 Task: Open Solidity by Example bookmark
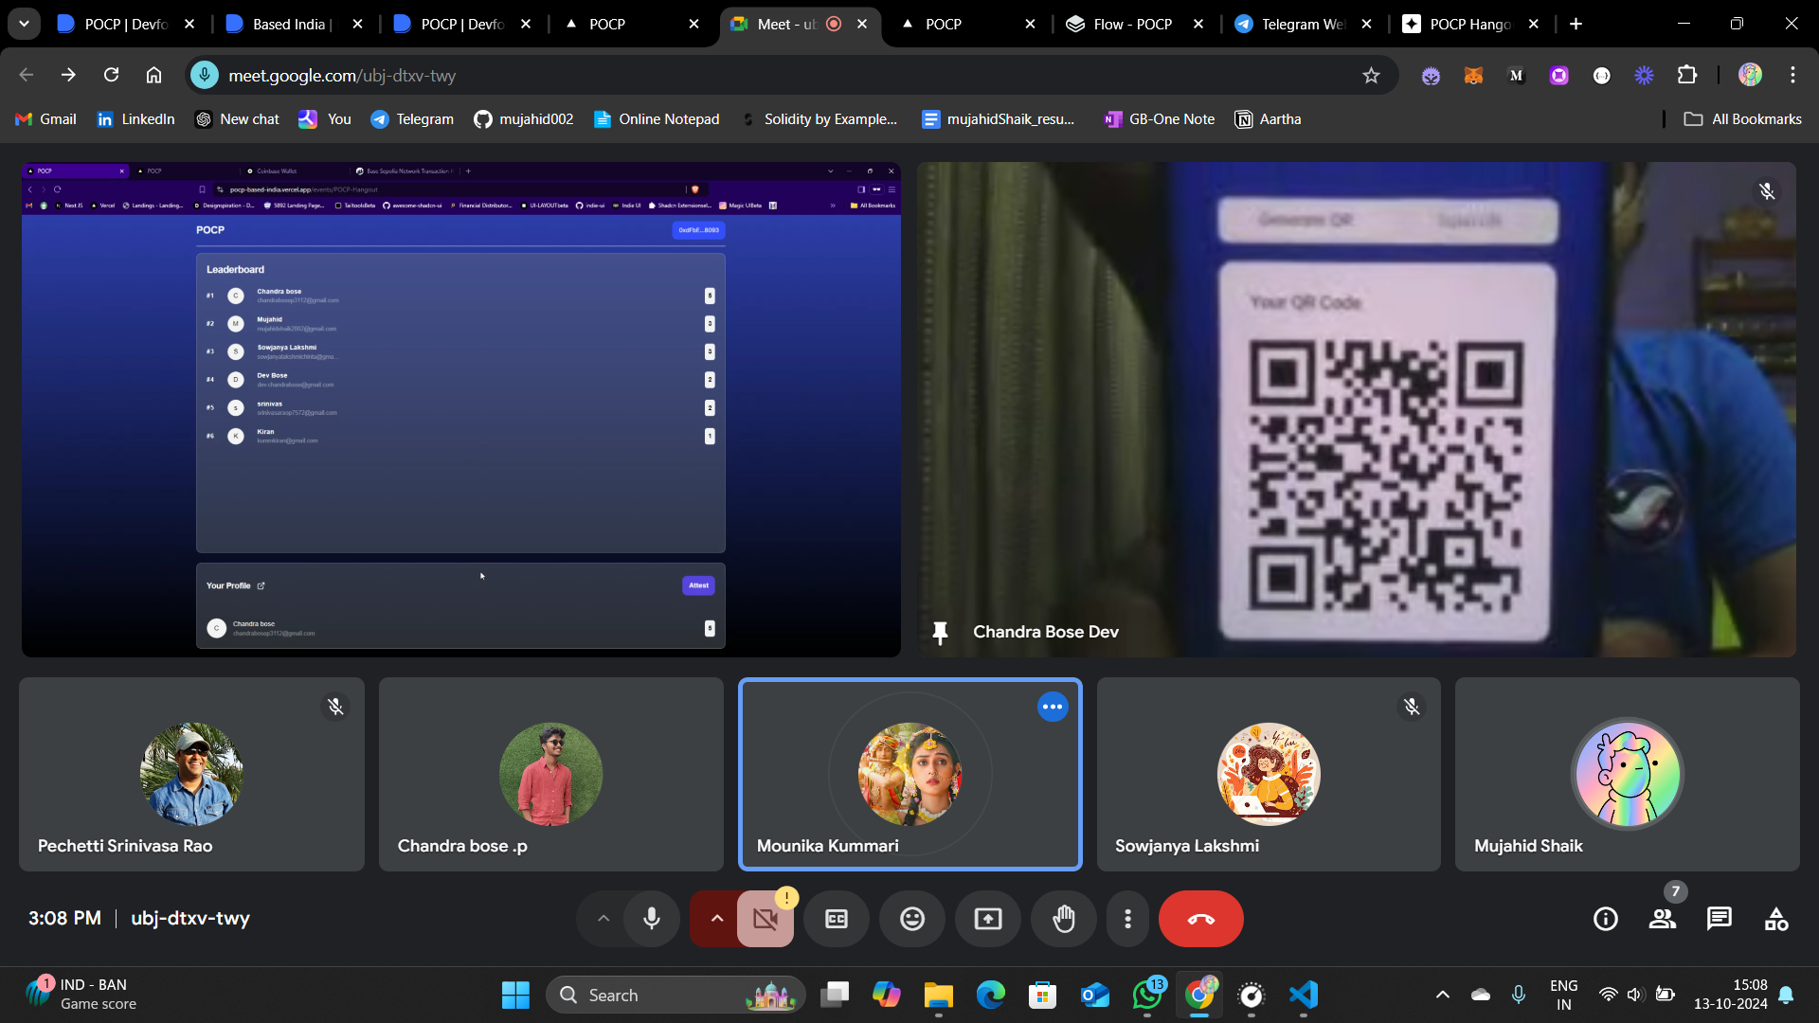click(x=820, y=119)
